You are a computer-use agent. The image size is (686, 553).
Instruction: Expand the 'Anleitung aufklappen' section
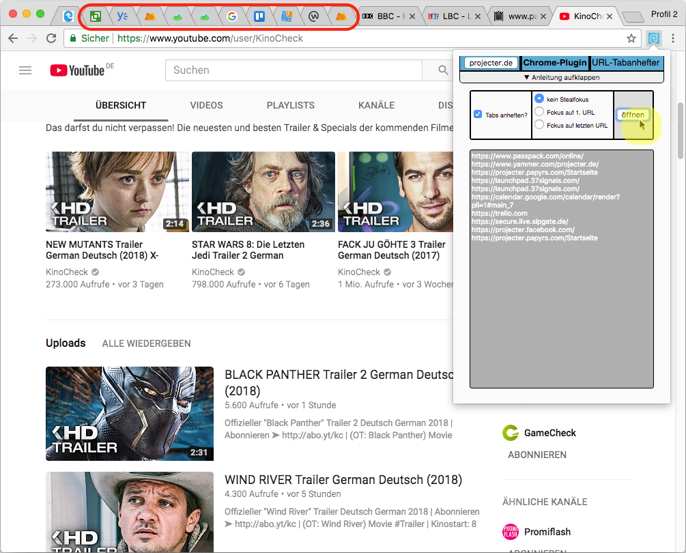[560, 77]
